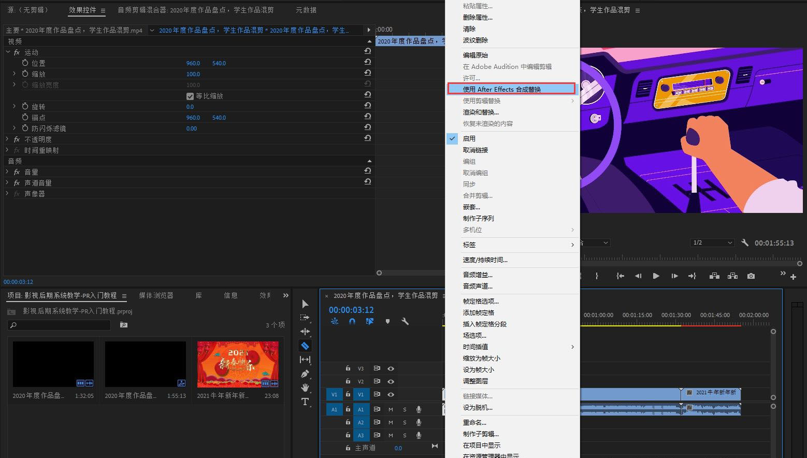Show overflow panels in Project panel group
The height and width of the screenshot is (458, 807).
[286, 295]
